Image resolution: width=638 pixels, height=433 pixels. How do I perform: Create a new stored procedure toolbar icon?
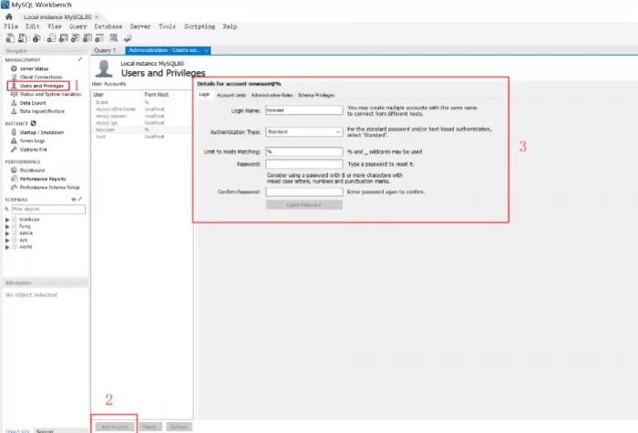point(87,38)
